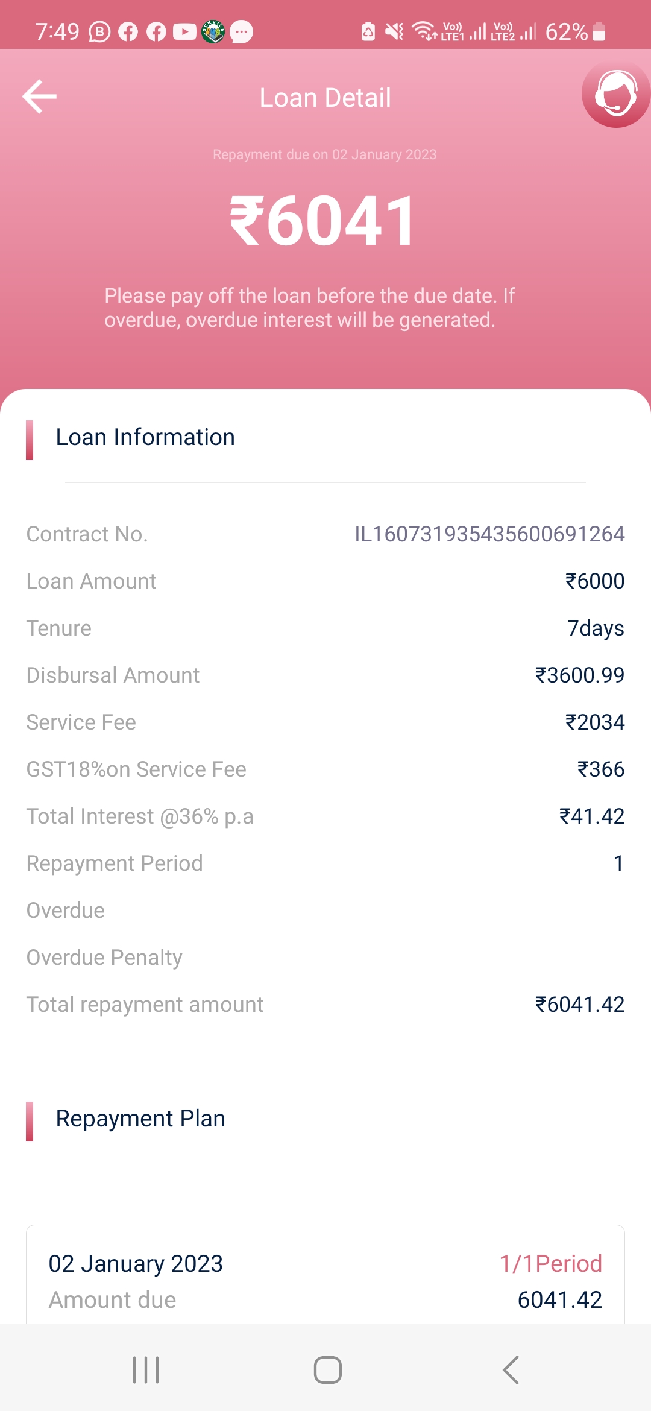651x1411 pixels.
Task: Tap the contract number IL1607319354356​00691264
Action: (x=489, y=534)
